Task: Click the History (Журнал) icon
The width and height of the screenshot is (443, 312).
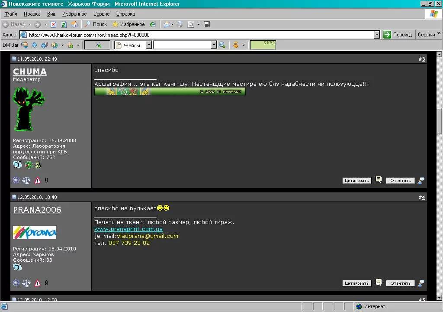Action: pyautogui.click(x=153, y=24)
